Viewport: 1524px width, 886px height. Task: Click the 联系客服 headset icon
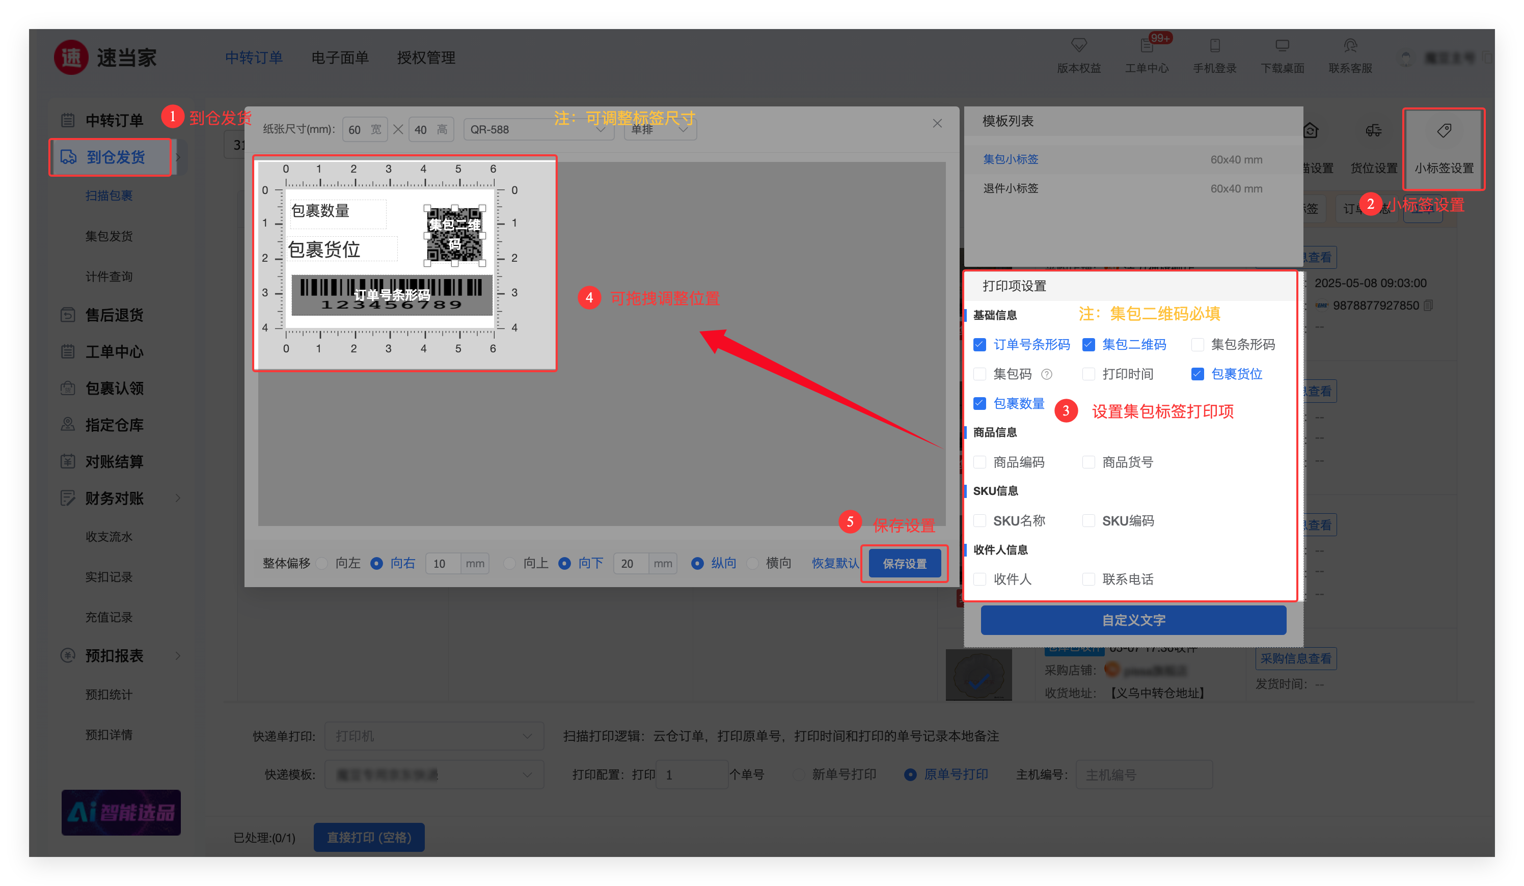click(1350, 46)
